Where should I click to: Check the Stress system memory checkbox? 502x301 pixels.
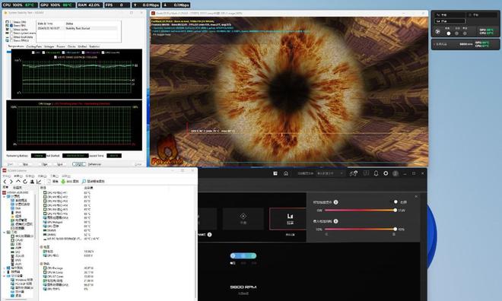(11, 33)
